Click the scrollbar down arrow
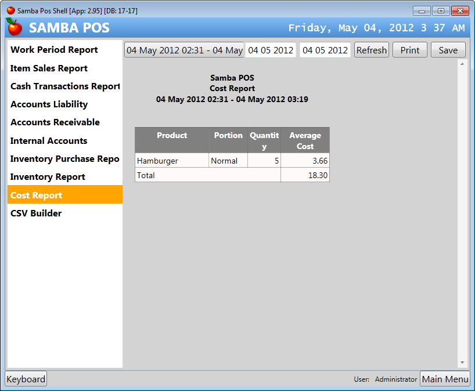Image resolution: width=475 pixels, height=391 pixels. (462, 362)
